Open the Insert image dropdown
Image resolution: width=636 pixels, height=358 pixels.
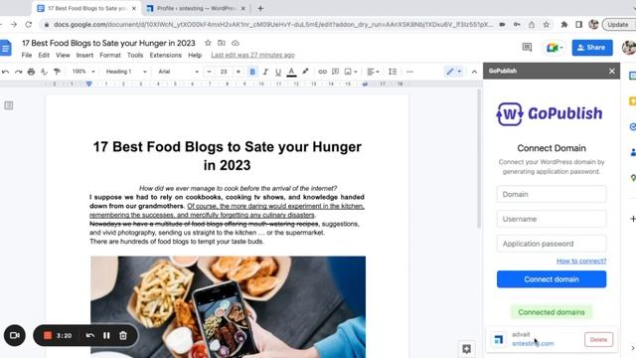pyautogui.click(x=351, y=72)
